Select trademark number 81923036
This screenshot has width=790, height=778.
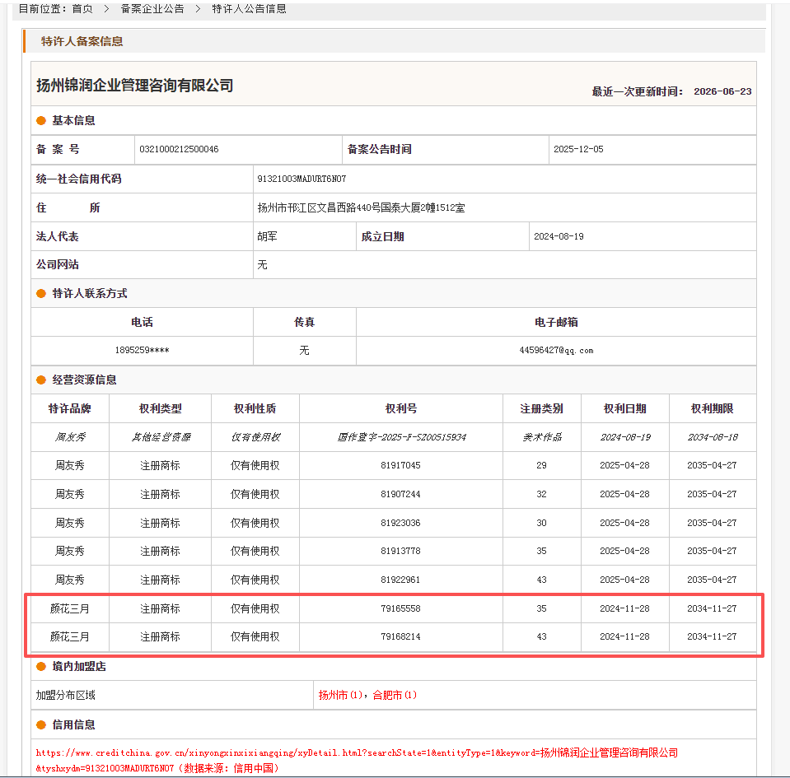400,523
